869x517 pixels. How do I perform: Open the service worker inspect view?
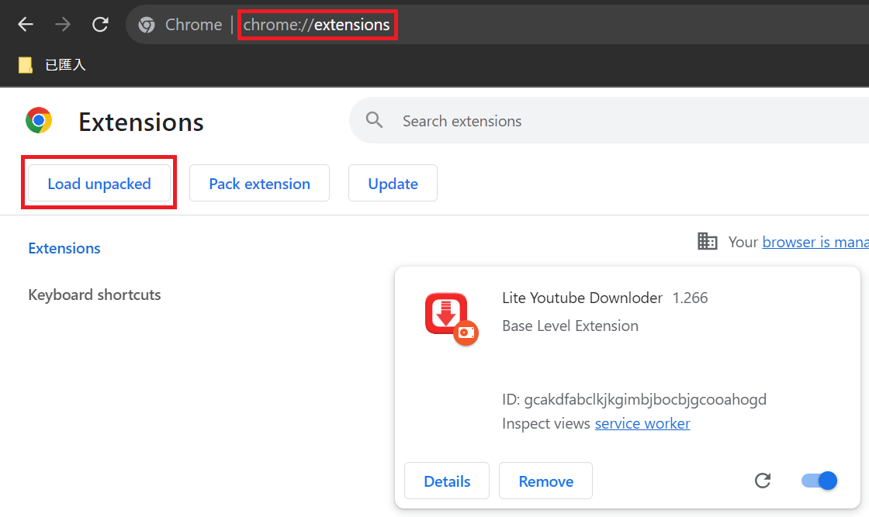coord(642,423)
